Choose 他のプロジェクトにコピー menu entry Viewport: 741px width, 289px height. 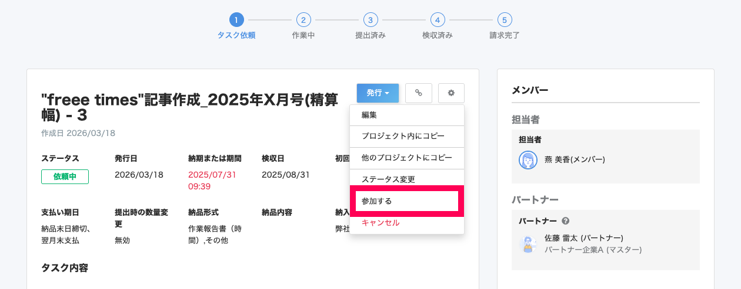pyautogui.click(x=407, y=158)
